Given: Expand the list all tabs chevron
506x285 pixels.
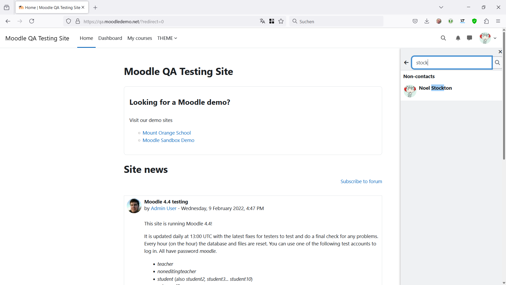Looking at the screenshot, I should (441, 7).
